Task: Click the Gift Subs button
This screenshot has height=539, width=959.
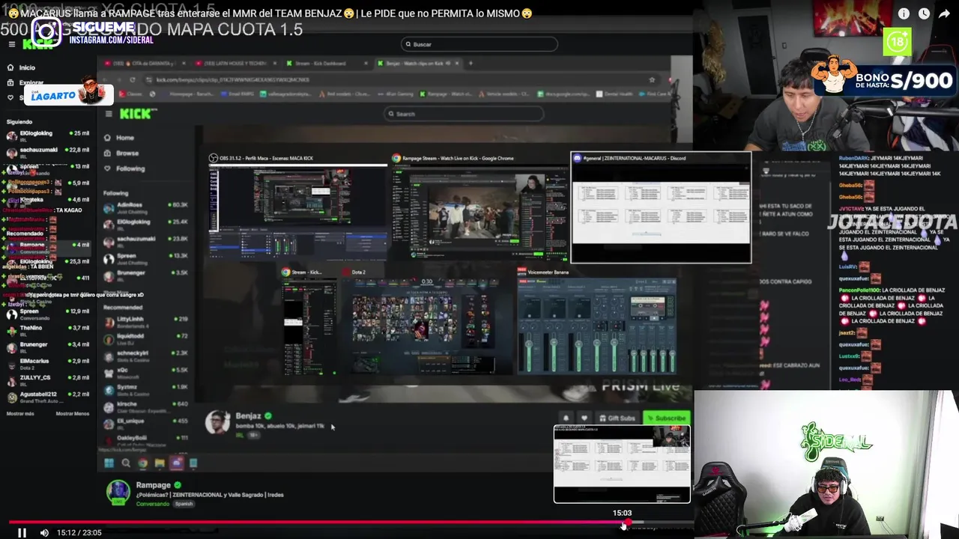Action: 618,418
